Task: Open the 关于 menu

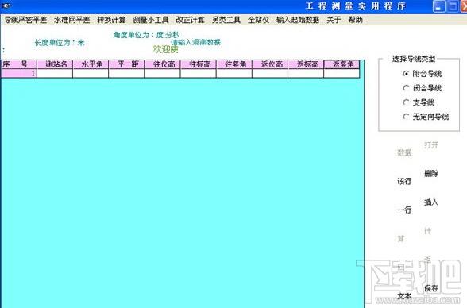Action: tap(334, 20)
